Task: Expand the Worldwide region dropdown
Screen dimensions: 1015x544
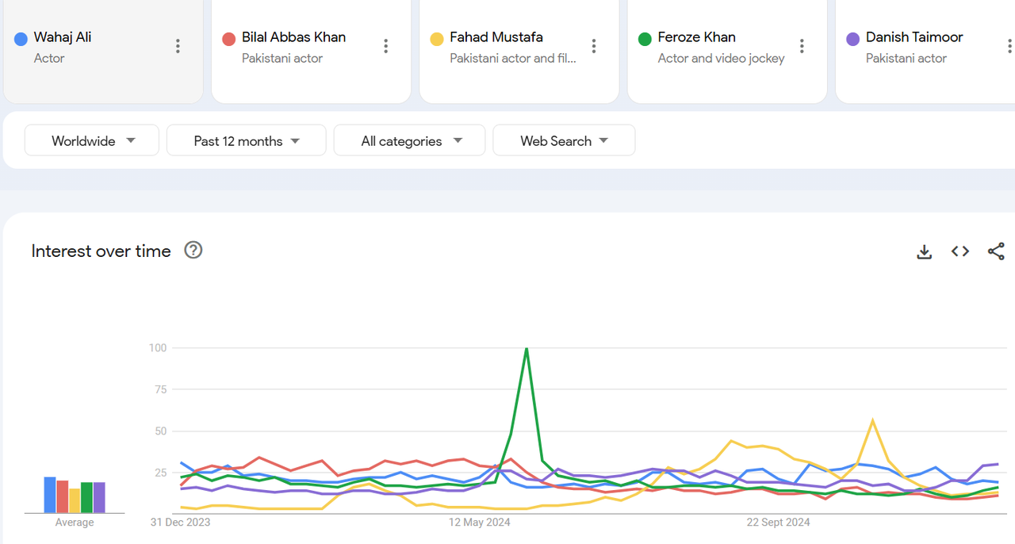Action: (x=92, y=140)
